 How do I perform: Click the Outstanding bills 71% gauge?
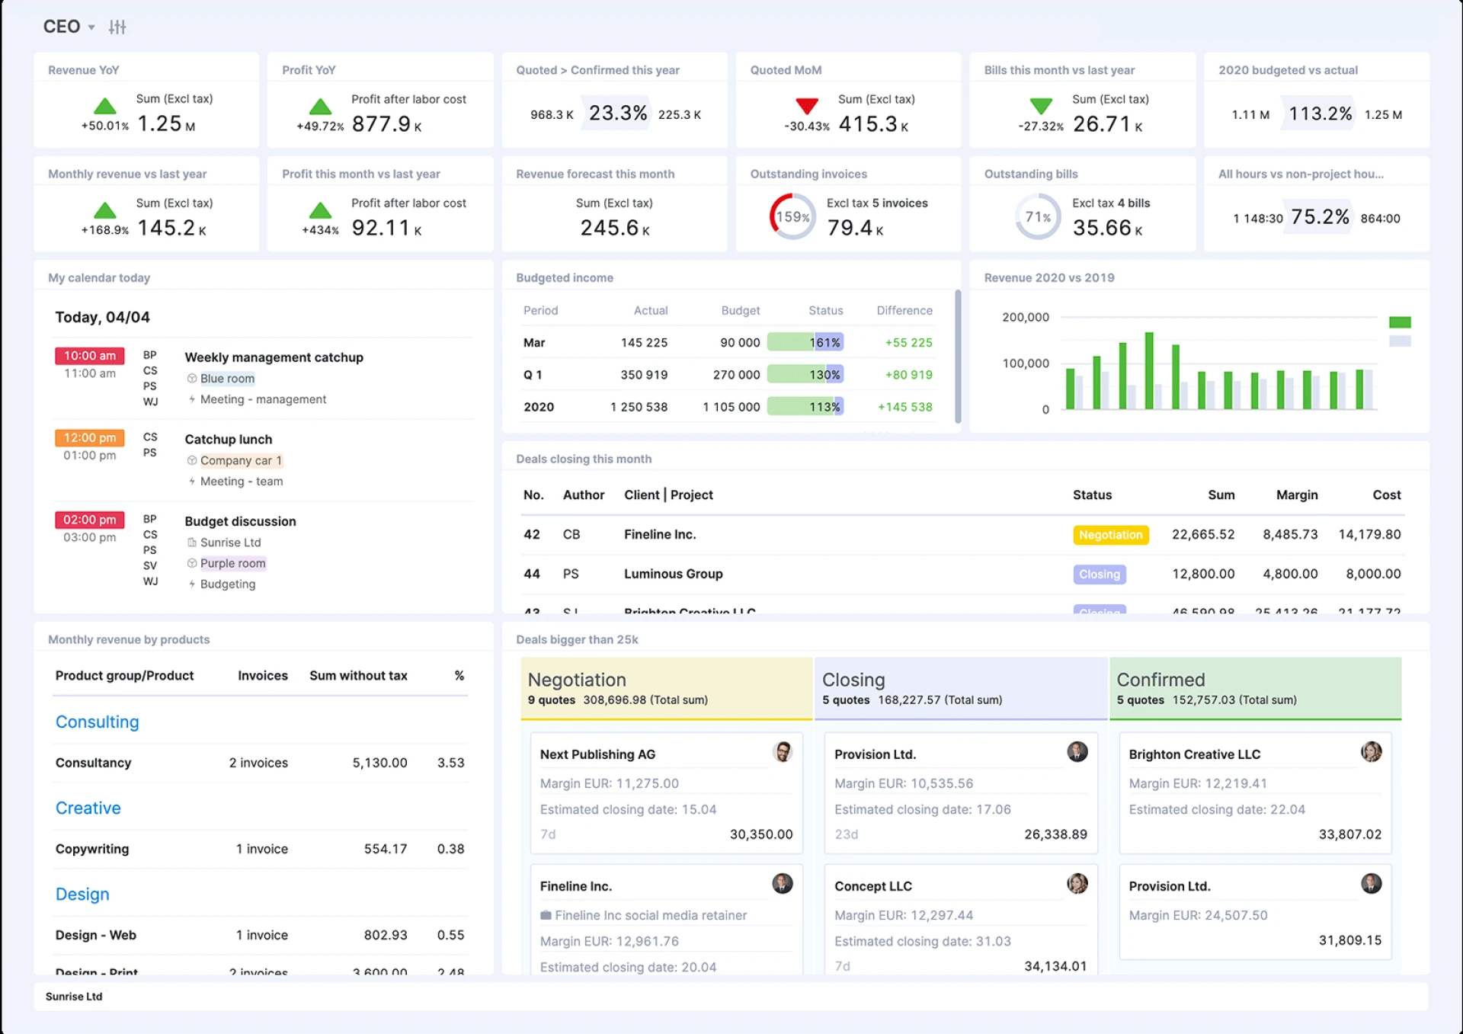1037,216
